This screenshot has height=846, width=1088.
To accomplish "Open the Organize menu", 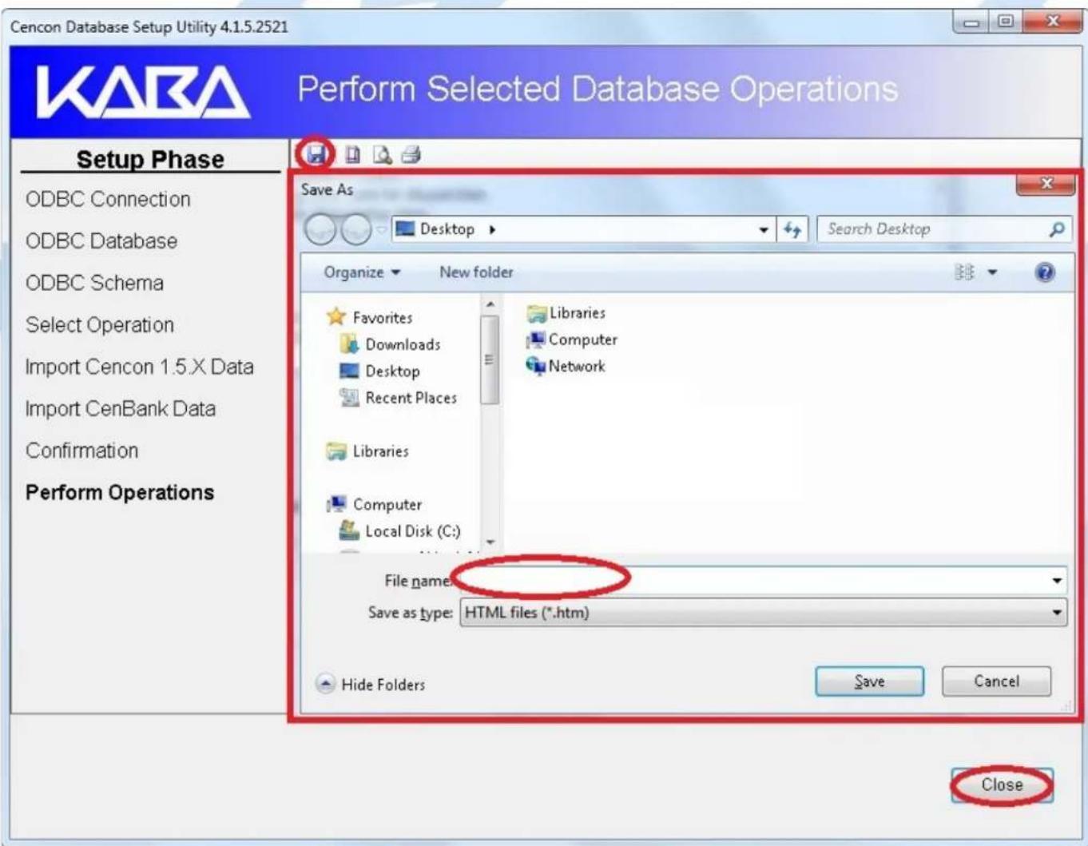I will coord(362,272).
